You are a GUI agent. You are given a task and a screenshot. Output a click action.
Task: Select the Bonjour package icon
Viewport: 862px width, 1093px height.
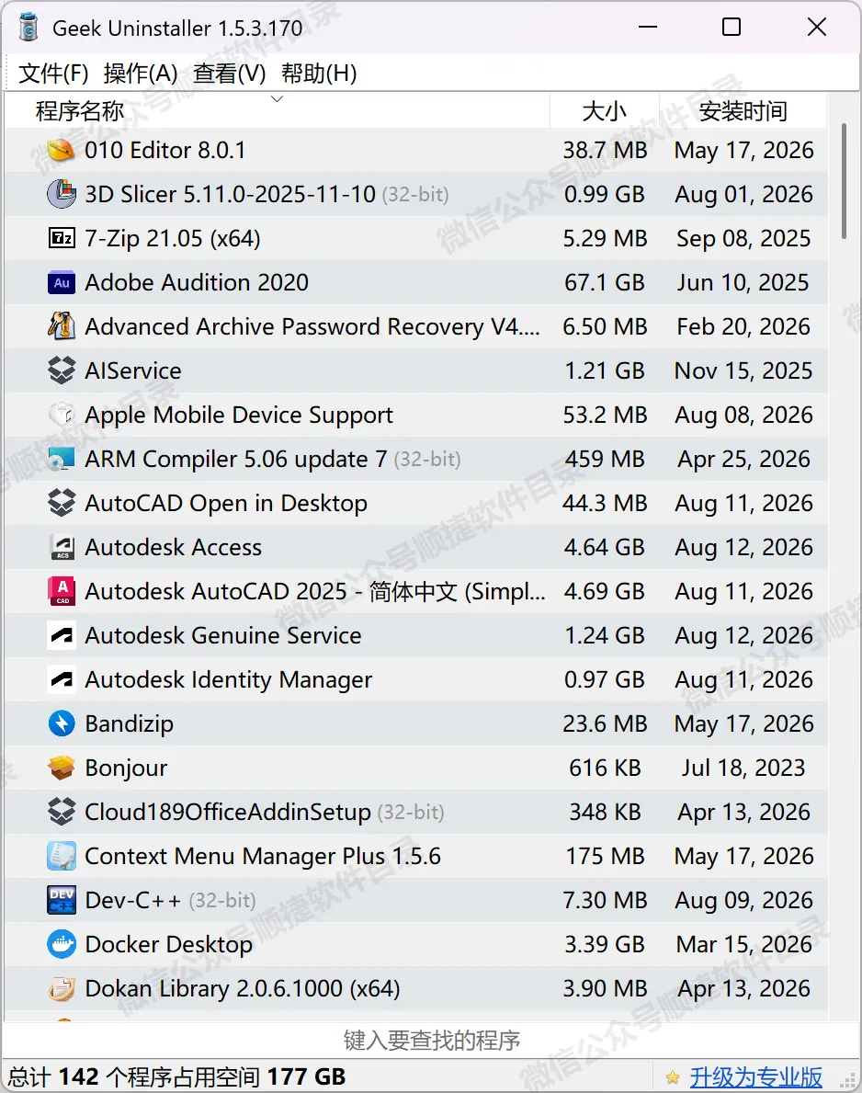[x=62, y=768]
